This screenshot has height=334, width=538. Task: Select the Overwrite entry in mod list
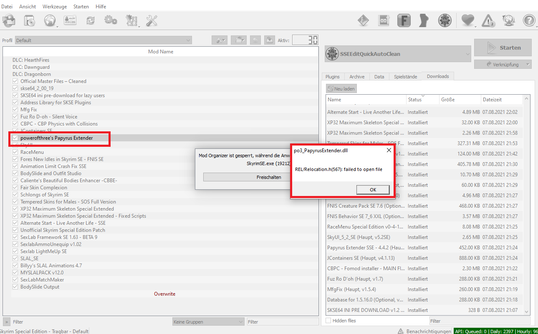[165, 294]
